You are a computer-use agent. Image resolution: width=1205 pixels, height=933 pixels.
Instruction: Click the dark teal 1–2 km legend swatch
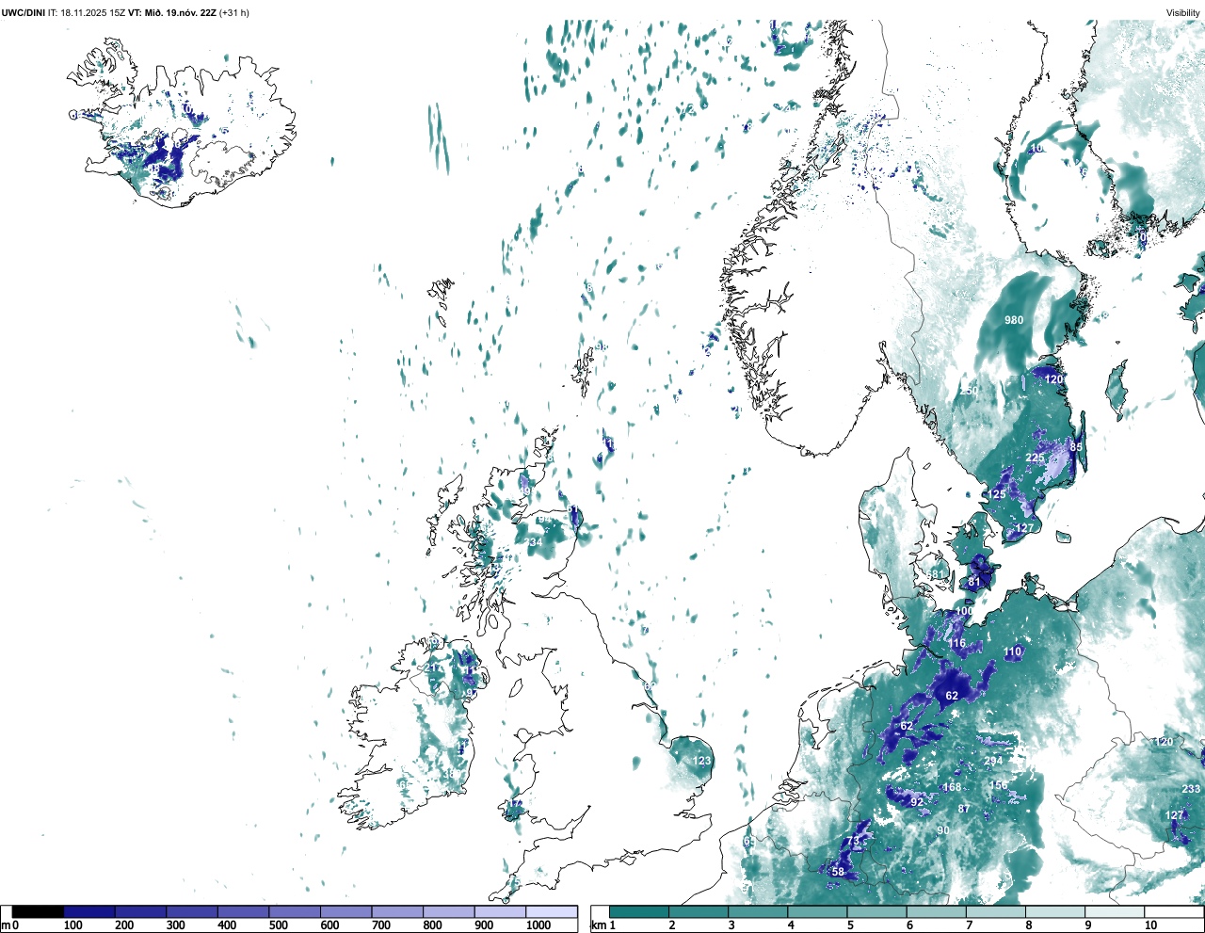639,911
